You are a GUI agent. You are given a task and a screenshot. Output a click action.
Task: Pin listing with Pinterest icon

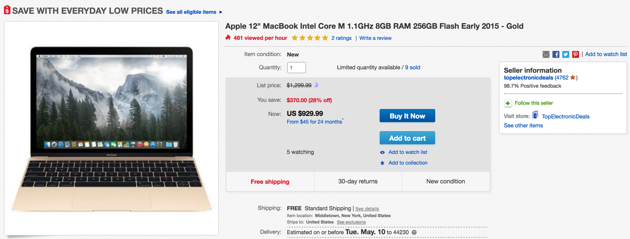point(576,54)
